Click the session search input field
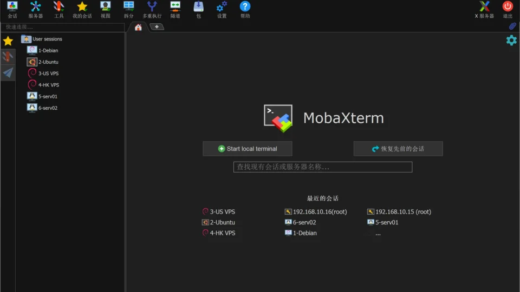The image size is (520, 292). (x=323, y=167)
